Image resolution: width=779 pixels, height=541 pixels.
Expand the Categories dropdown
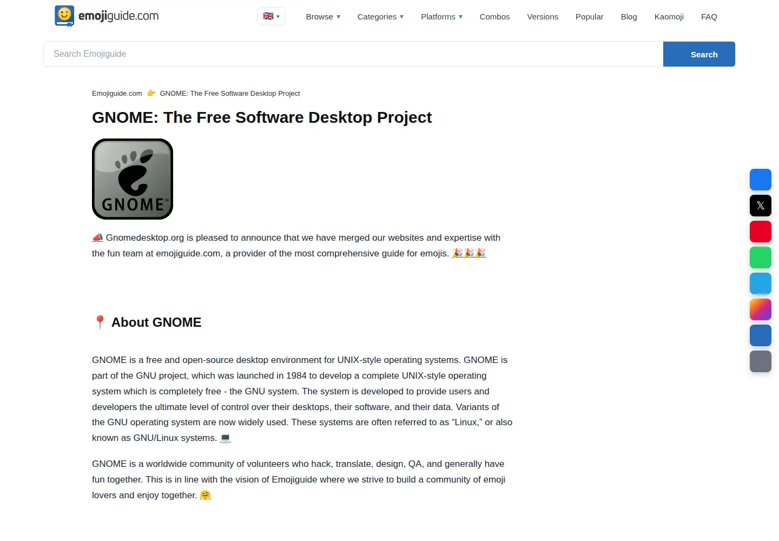tap(381, 17)
